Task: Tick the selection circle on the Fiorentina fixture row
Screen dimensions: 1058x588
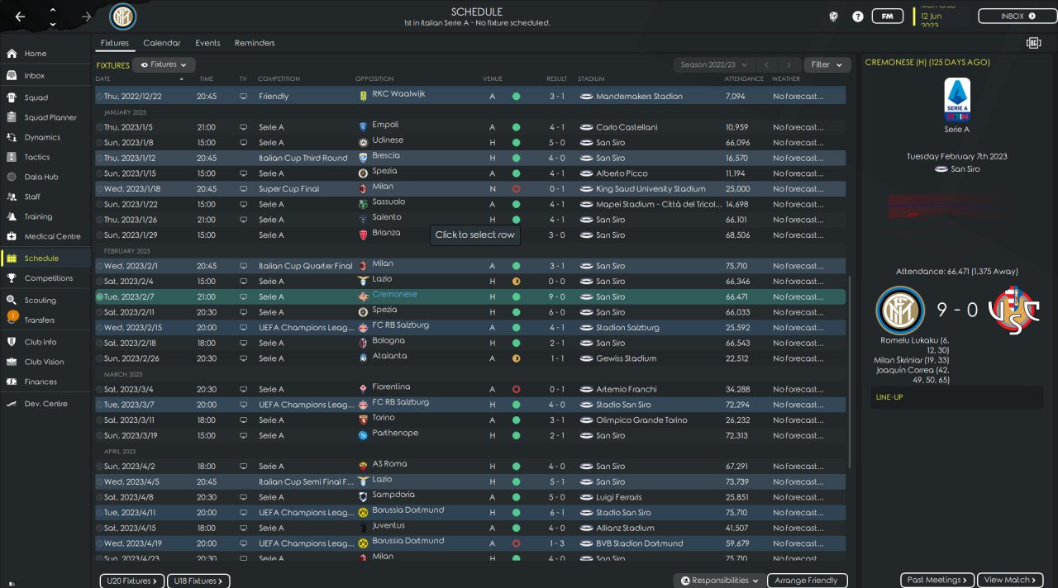Action: coord(100,389)
